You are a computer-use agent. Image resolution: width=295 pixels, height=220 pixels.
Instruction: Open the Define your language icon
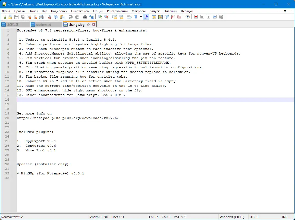click(x=154, y=17)
